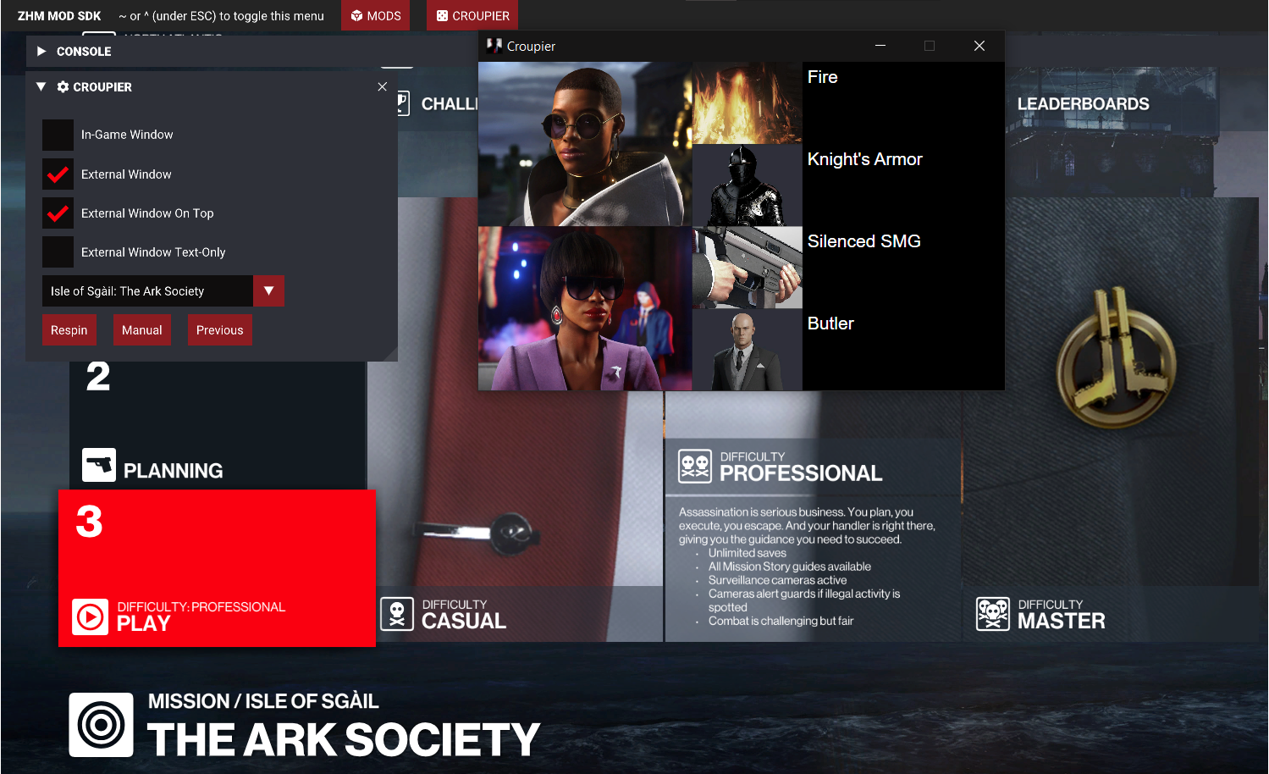Click the Silenced SMG text label
Screen dimensions: 1269x774
coord(863,241)
